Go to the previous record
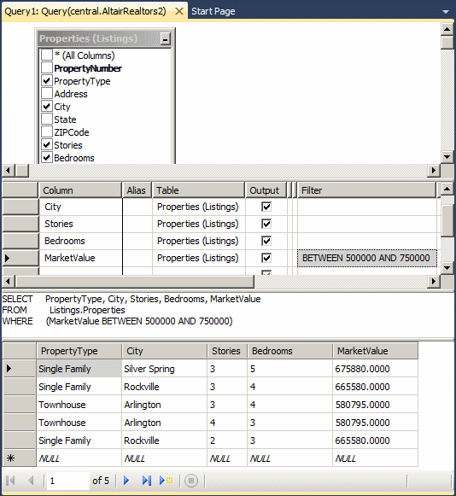The height and width of the screenshot is (496, 456). click(31, 481)
